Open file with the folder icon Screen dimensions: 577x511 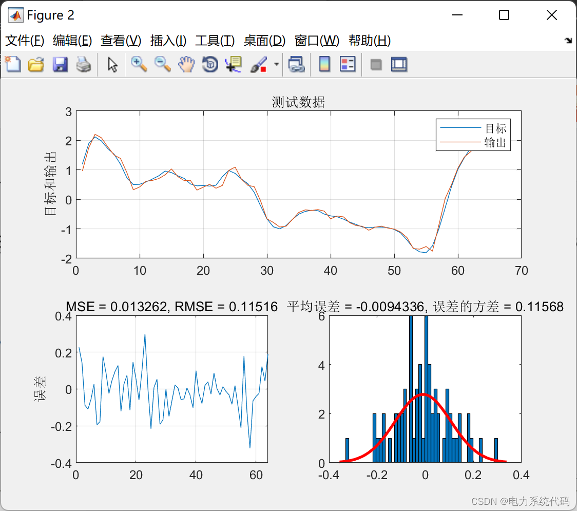point(36,64)
